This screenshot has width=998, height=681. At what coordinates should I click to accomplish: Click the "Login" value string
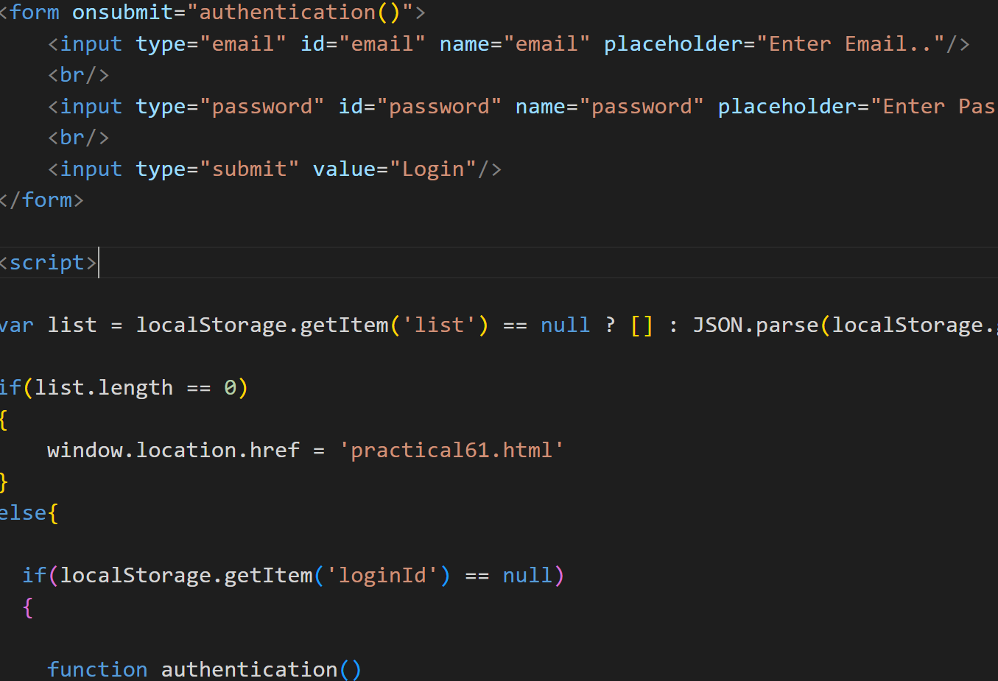[x=433, y=169]
